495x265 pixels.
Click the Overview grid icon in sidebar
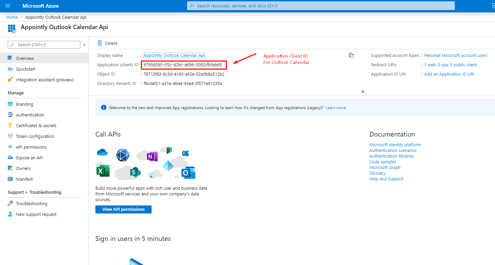click(x=10, y=58)
